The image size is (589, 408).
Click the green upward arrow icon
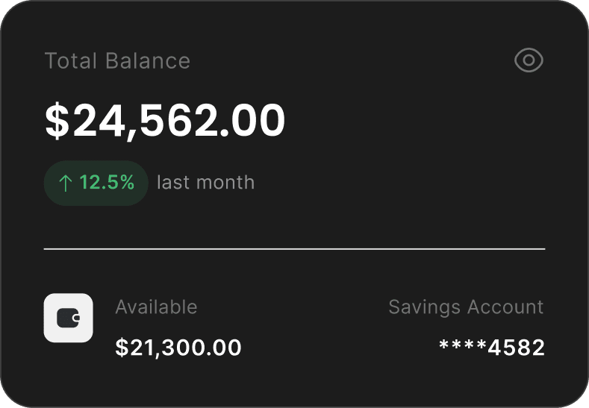[65, 183]
